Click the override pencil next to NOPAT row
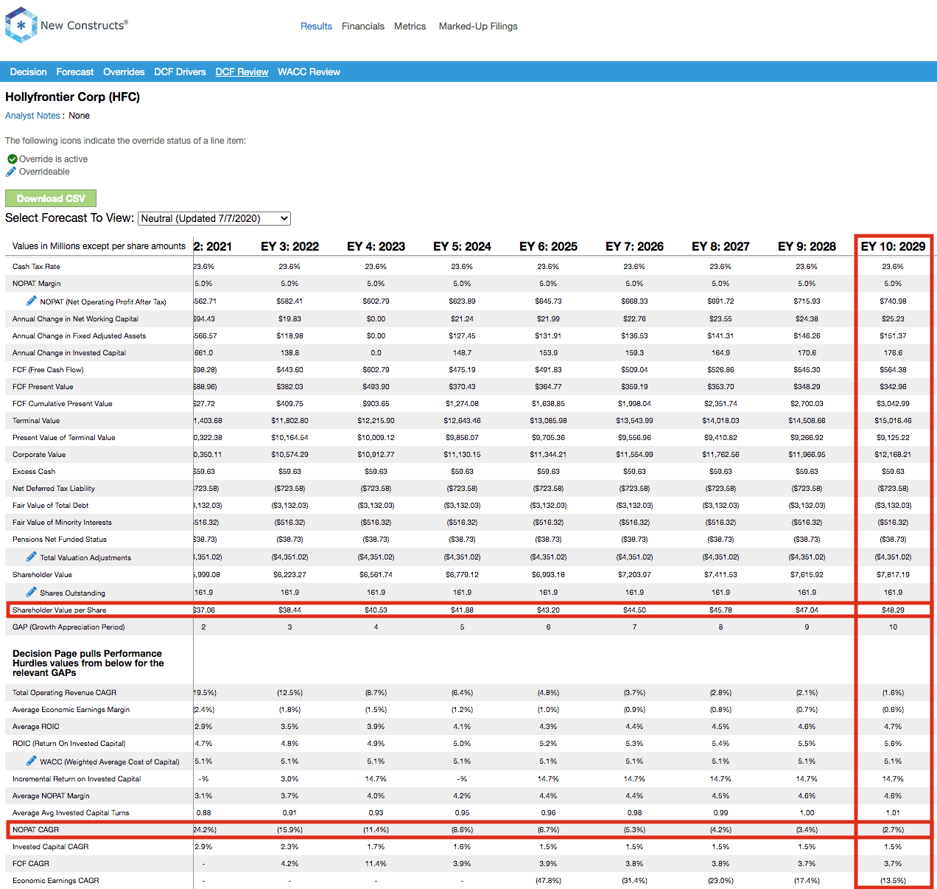Screen dimensions: 937x889 [x=31, y=301]
